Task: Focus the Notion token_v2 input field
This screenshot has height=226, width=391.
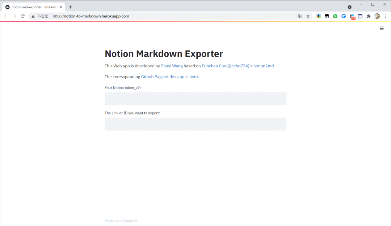Action: pos(195,99)
